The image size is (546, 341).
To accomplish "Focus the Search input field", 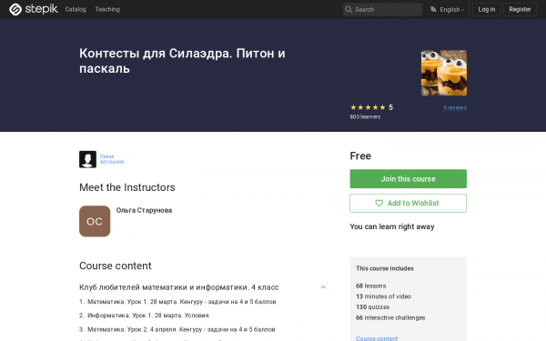I will pos(382,9).
